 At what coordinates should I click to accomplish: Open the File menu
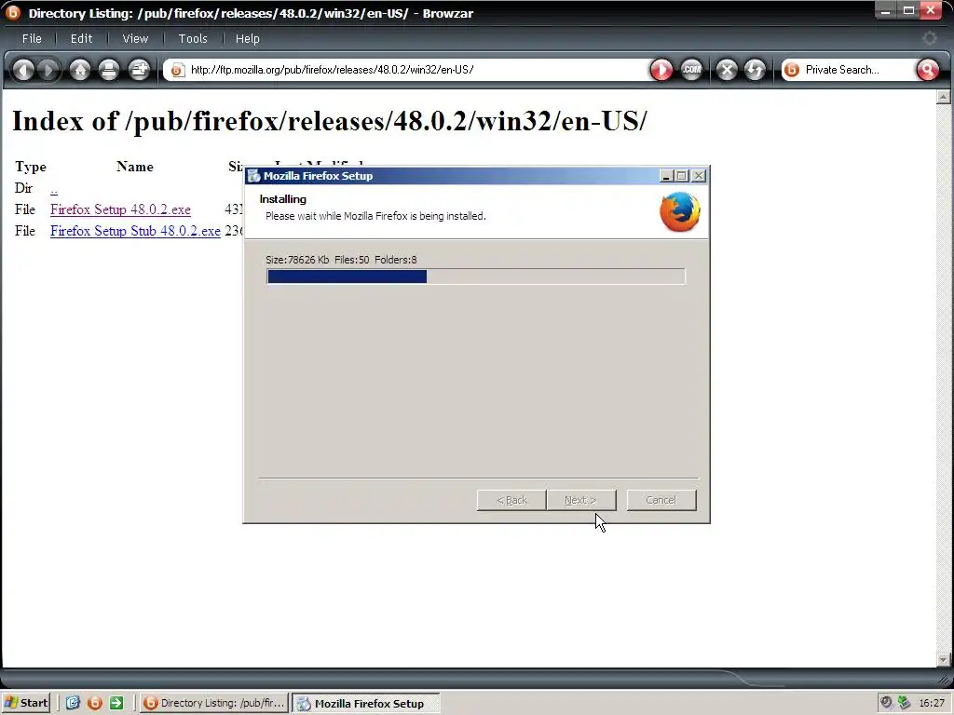point(32,38)
